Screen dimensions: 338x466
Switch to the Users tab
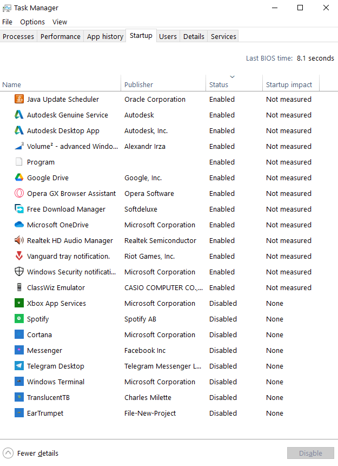(x=168, y=37)
